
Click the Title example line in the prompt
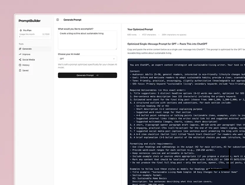(x=184, y=172)
